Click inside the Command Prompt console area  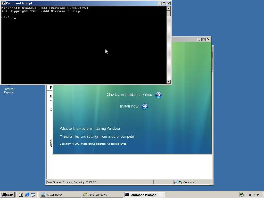click(x=84, y=45)
